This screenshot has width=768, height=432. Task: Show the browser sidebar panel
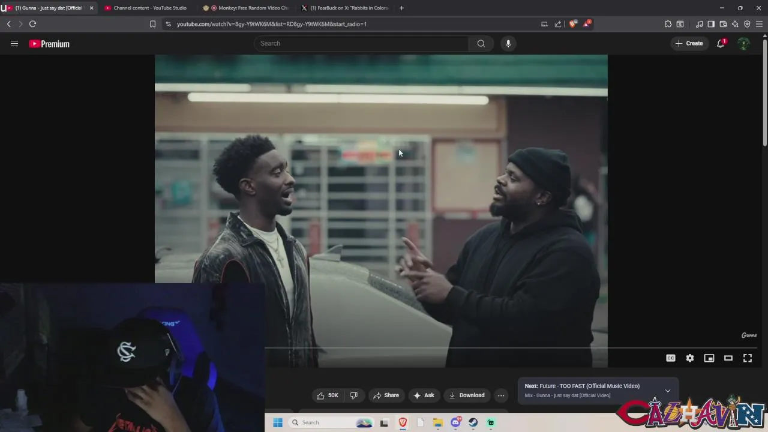pos(711,24)
